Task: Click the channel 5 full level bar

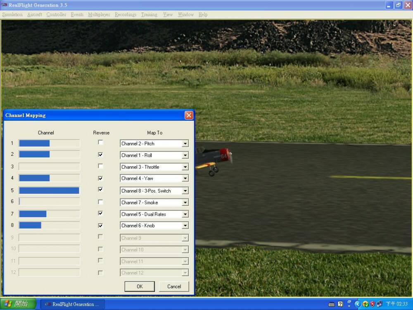Action: tap(49, 190)
